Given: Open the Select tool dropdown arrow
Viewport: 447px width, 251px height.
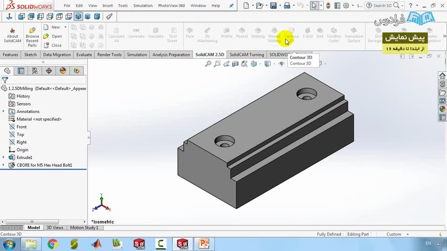Looking at the screenshot, I should 321,5.
